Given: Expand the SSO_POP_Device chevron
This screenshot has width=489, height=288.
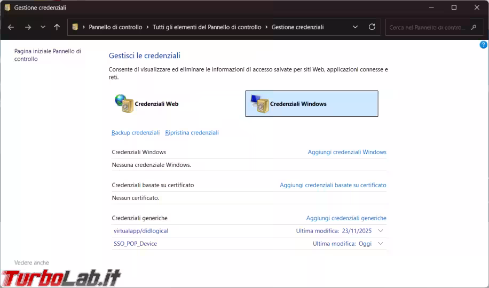Looking at the screenshot, I should coord(381,244).
